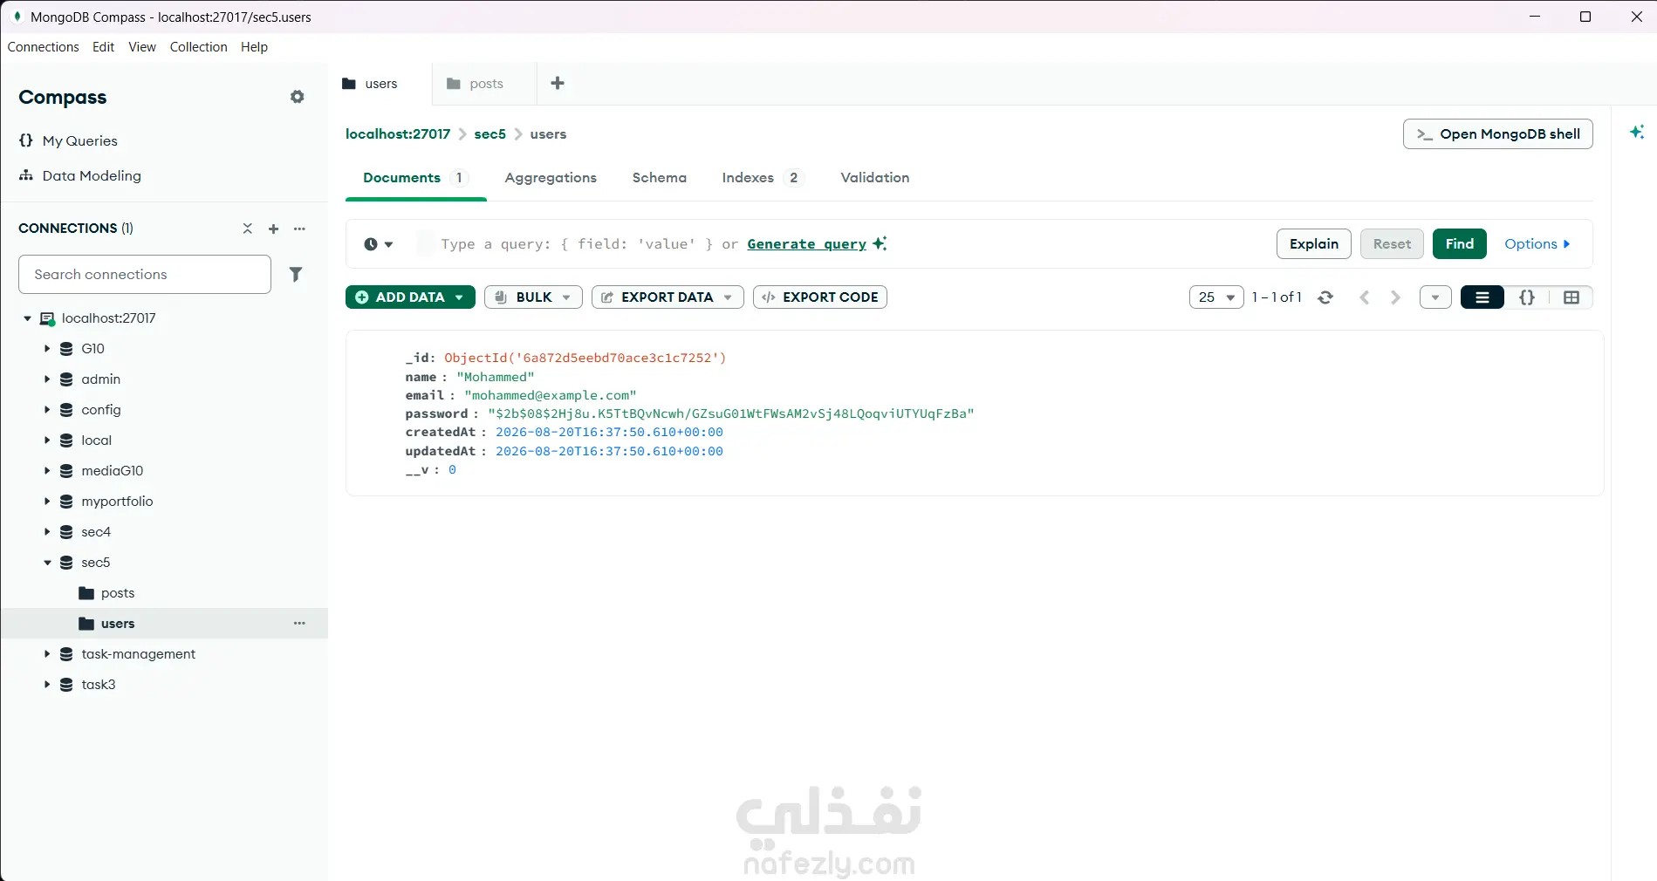Open the AI assistant sparkle icon
Image resolution: width=1657 pixels, height=881 pixels.
(1637, 132)
